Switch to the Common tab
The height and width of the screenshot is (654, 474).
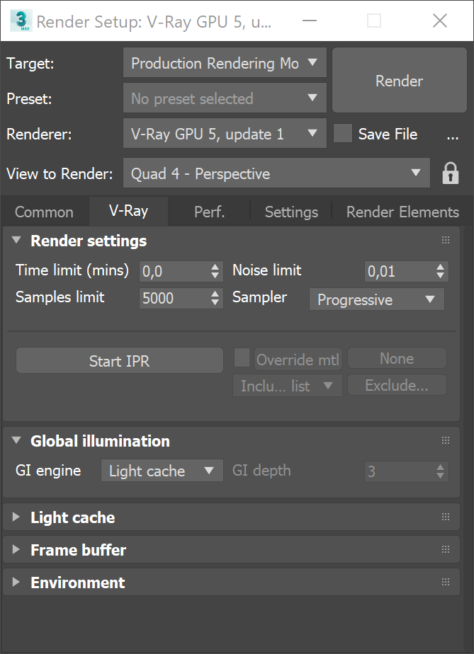(44, 212)
